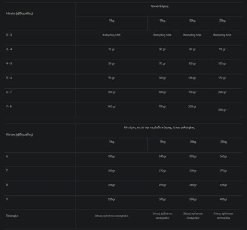Image resolution: width=247 pixels, height=230 pixels.
Task: Select the 4 - 5 weeks age row label
Action: coord(9,63)
